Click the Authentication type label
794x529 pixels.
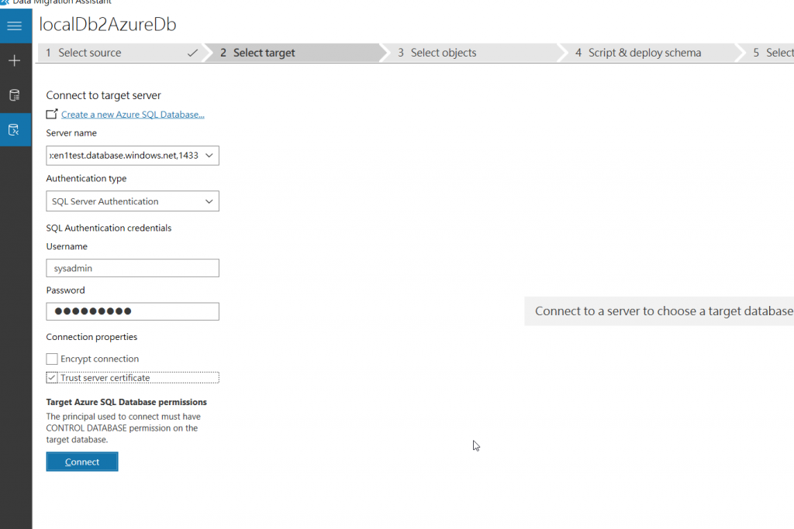[x=86, y=178]
